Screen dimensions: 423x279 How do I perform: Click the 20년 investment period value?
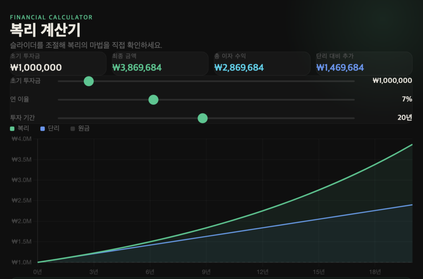[405, 118]
